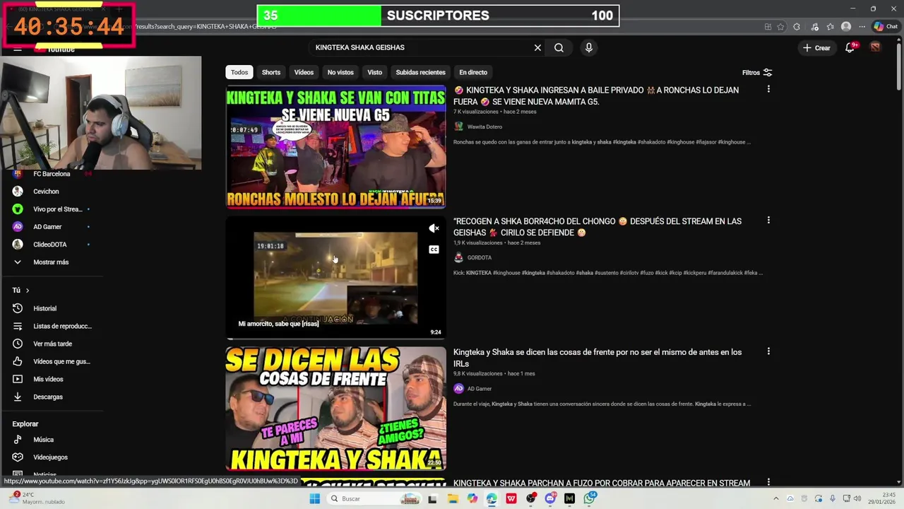Unmute the hovered video preview
The width and height of the screenshot is (904, 509).
(x=434, y=228)
